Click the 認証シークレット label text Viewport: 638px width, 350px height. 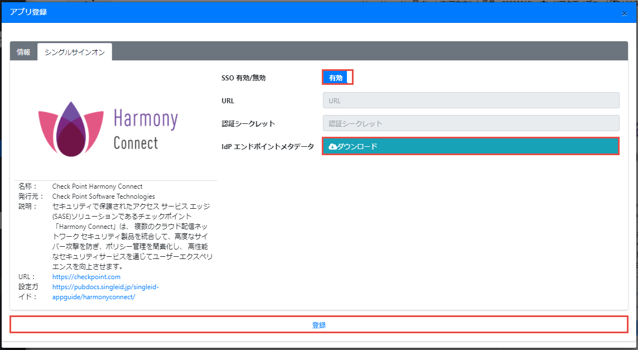[x=248, y=124]
